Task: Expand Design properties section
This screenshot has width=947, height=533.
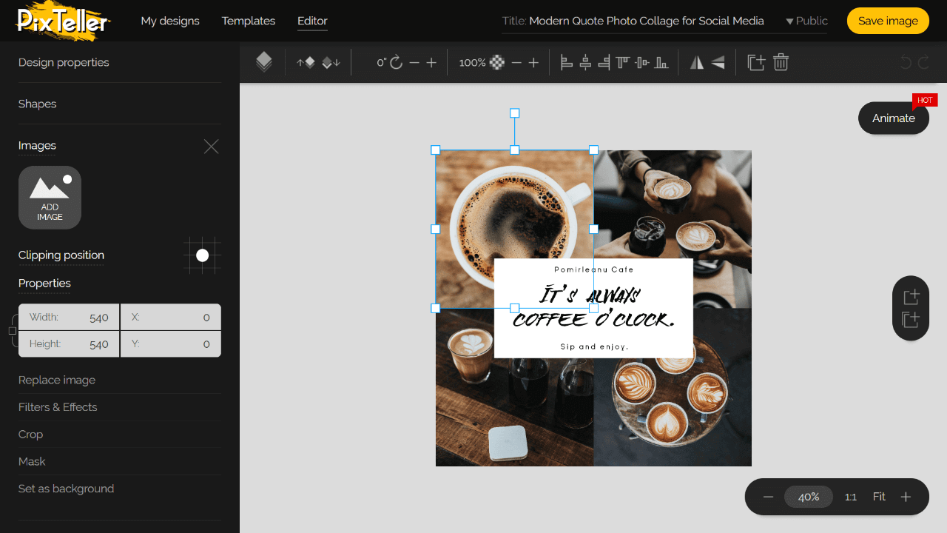Action: click(x=64, y=62)
